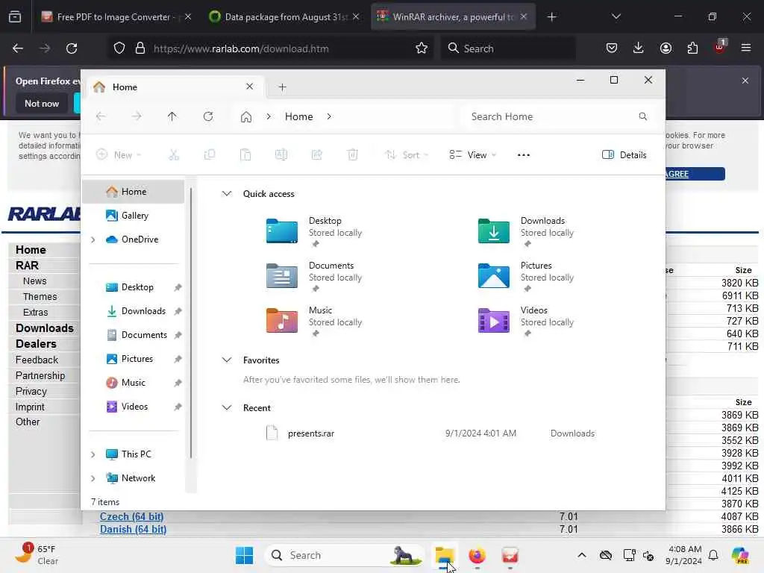Viewport: 764px width, 573px height.
Task: Click the Explorer Forward arrow
Action: coord(137,116)
